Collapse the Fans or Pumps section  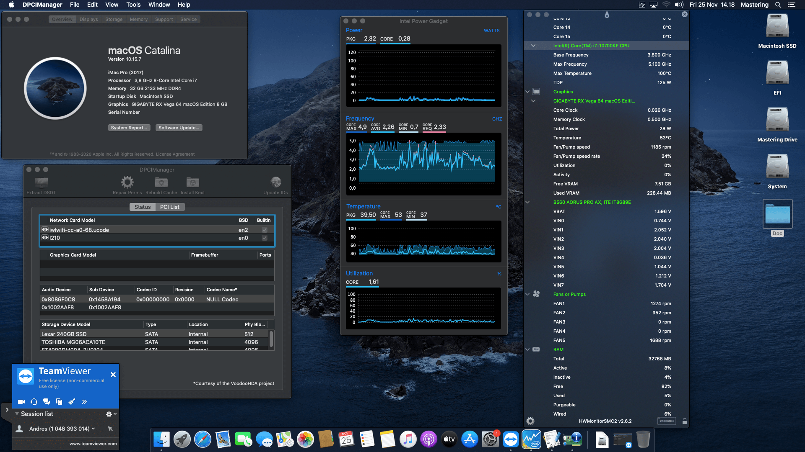(527, 294)
